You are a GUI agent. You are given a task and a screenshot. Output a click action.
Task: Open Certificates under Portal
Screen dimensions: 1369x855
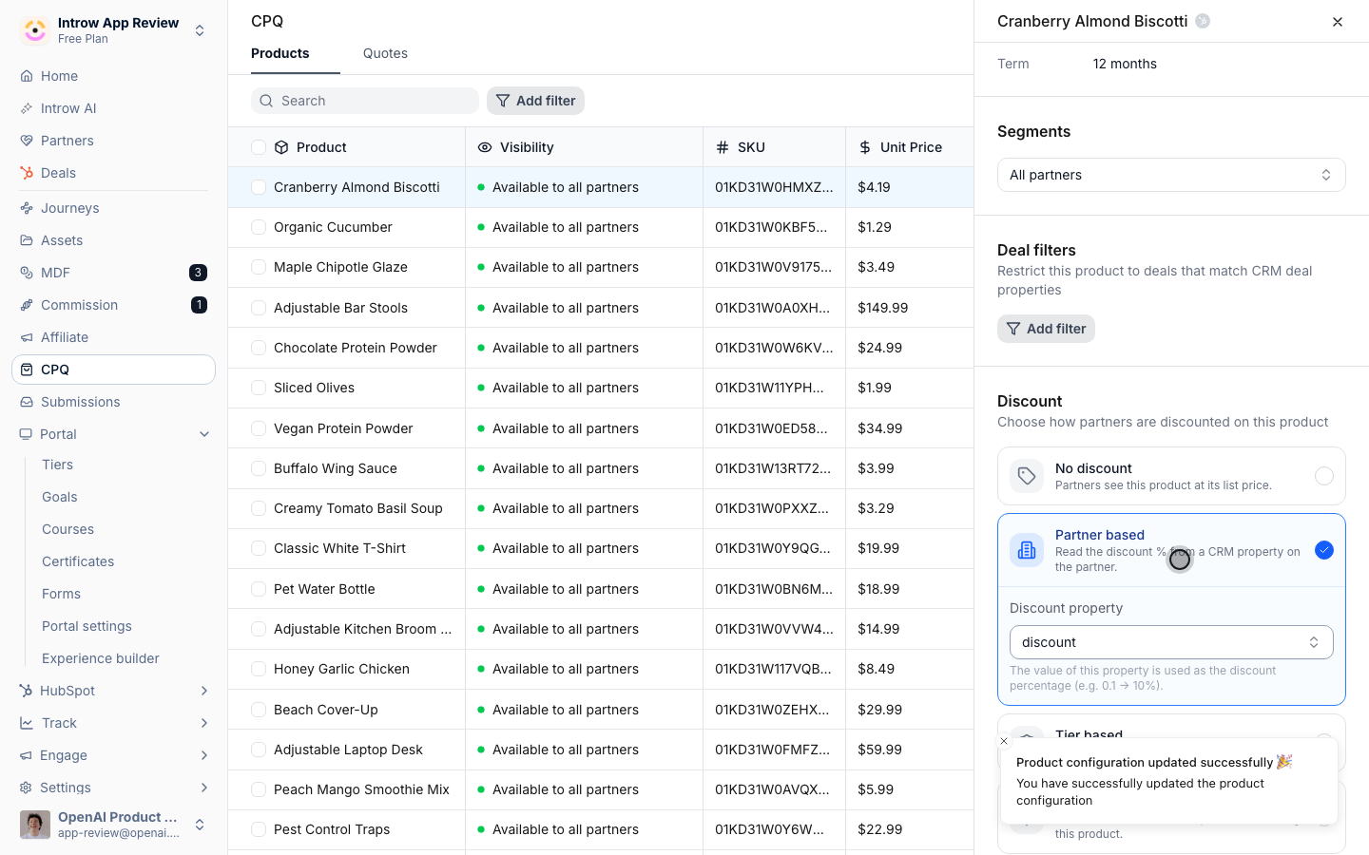point(78,561)
